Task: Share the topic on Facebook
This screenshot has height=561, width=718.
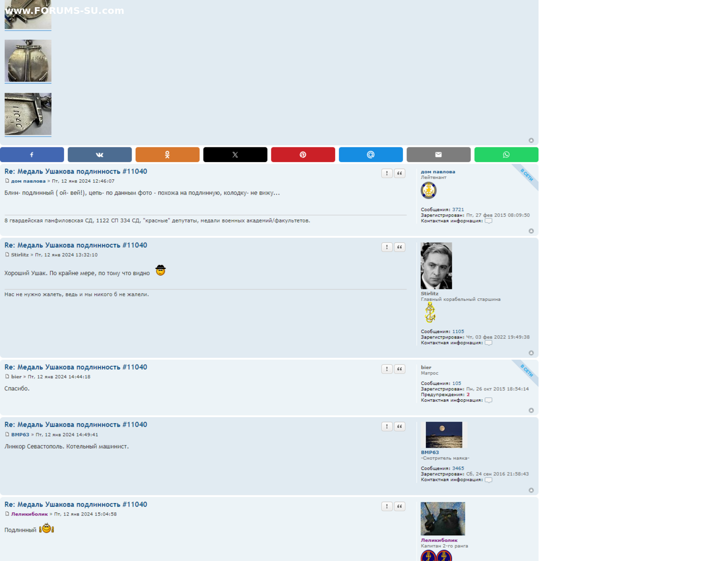Action: [32, 154]
